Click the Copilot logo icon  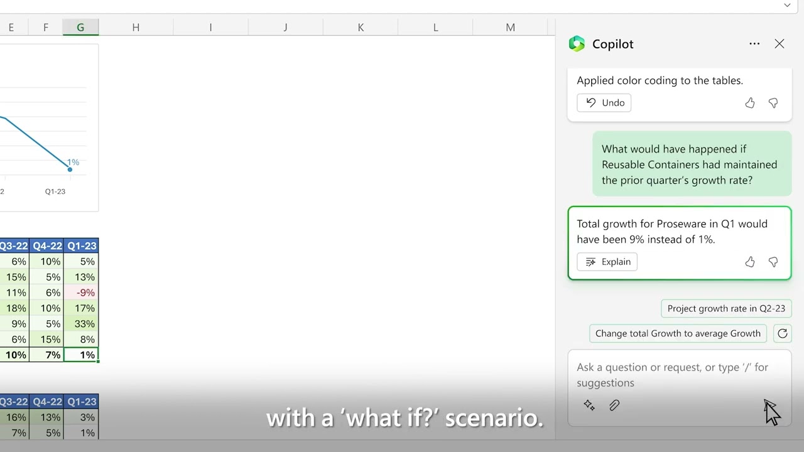pyautogui.click(x=577, y=43)
